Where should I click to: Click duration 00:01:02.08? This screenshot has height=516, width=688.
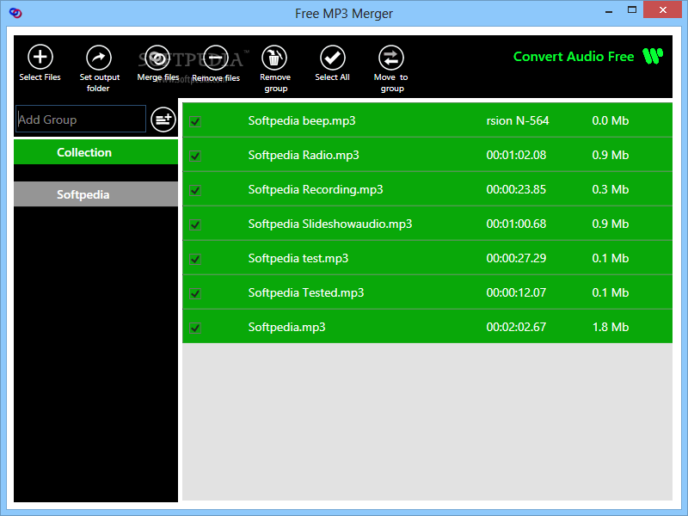[516, 155]
